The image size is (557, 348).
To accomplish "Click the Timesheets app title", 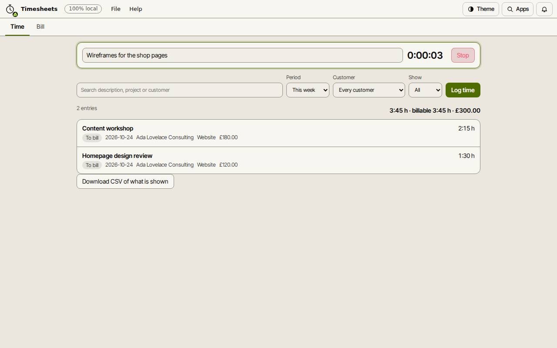I will click(39, 9).
